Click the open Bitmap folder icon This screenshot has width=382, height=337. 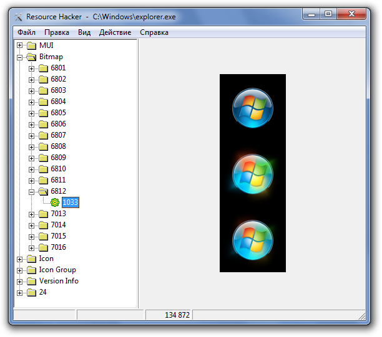point(31,57)
